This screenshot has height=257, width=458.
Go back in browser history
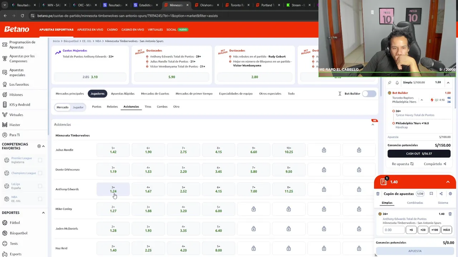click(x=5, y=16)
